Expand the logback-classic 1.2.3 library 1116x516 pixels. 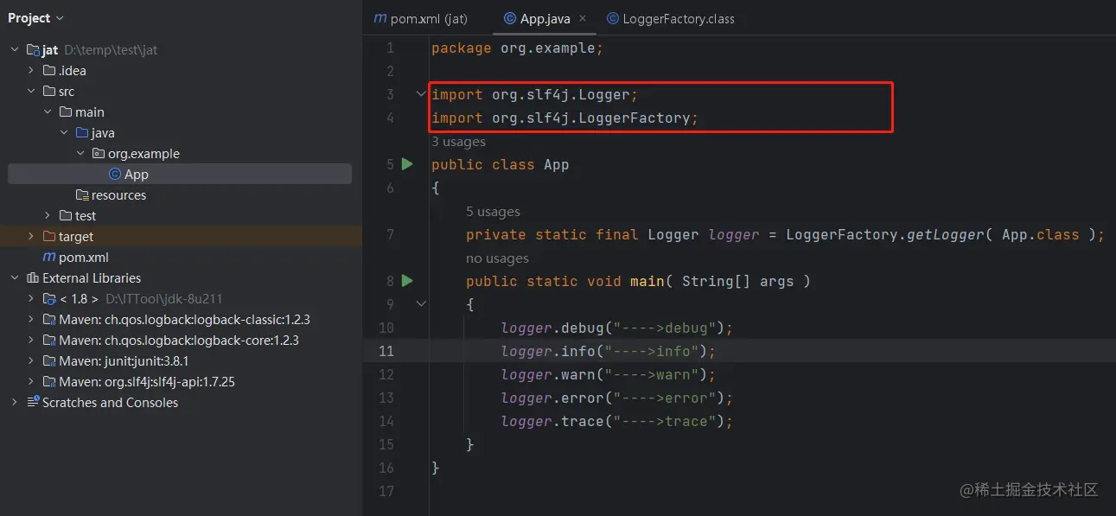[x=31, y=320]
